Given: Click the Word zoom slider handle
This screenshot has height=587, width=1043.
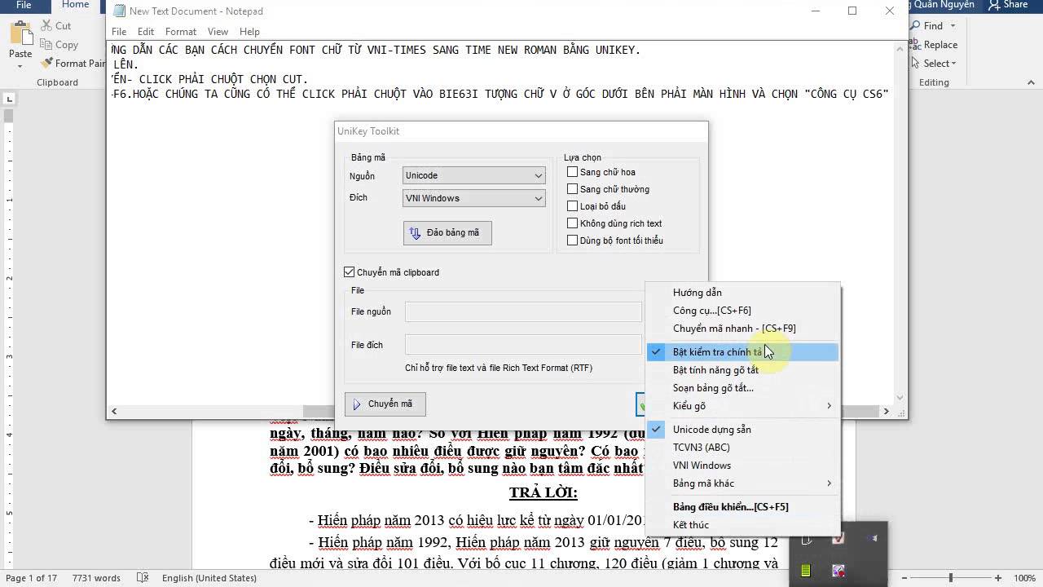Looking at the screenshot, I should (x=950, y=578).
